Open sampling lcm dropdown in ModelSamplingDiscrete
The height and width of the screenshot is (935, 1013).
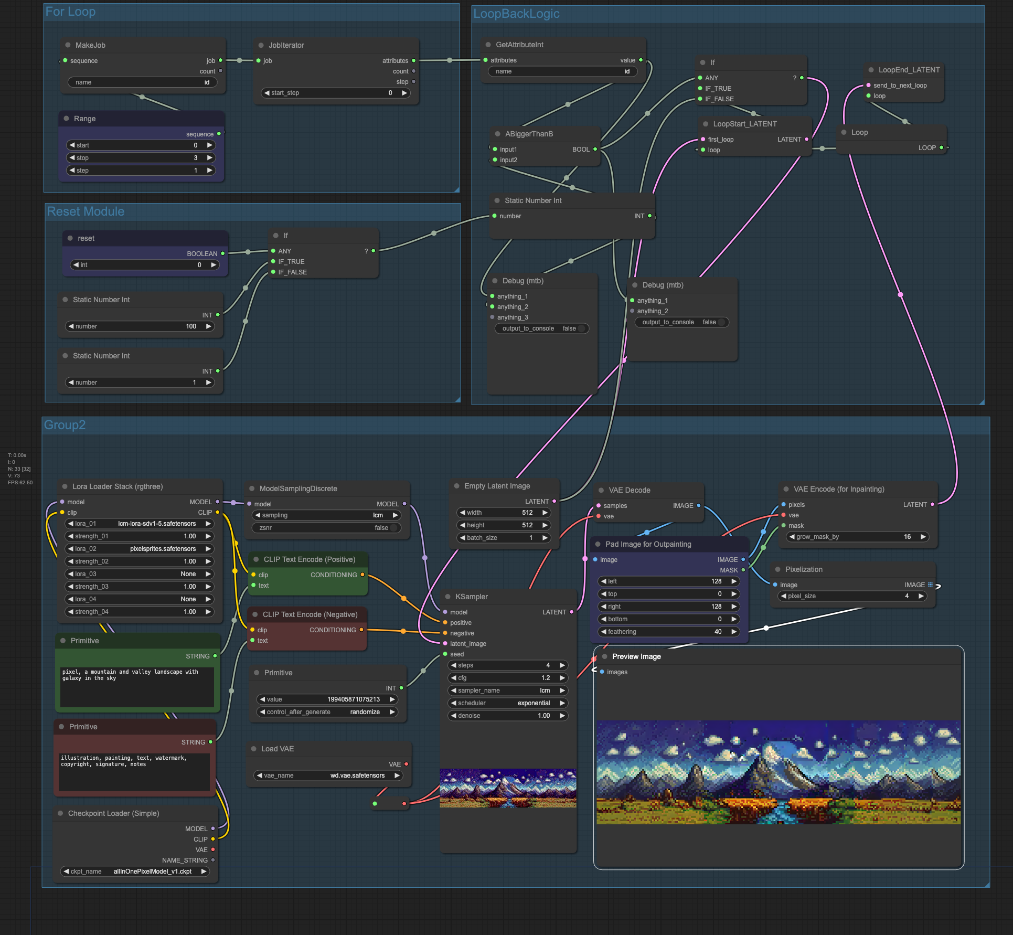[x=327, y=515]
